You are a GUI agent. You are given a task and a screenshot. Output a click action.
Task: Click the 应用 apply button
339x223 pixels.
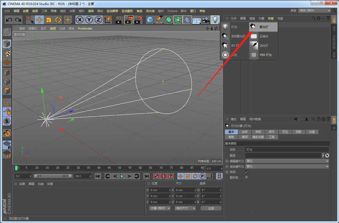coord(211,208)
